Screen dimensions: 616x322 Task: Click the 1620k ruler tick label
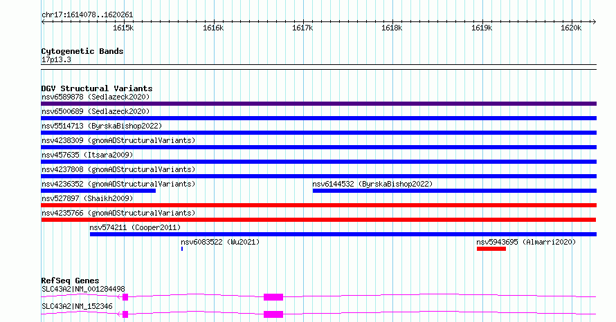point(571,28)
